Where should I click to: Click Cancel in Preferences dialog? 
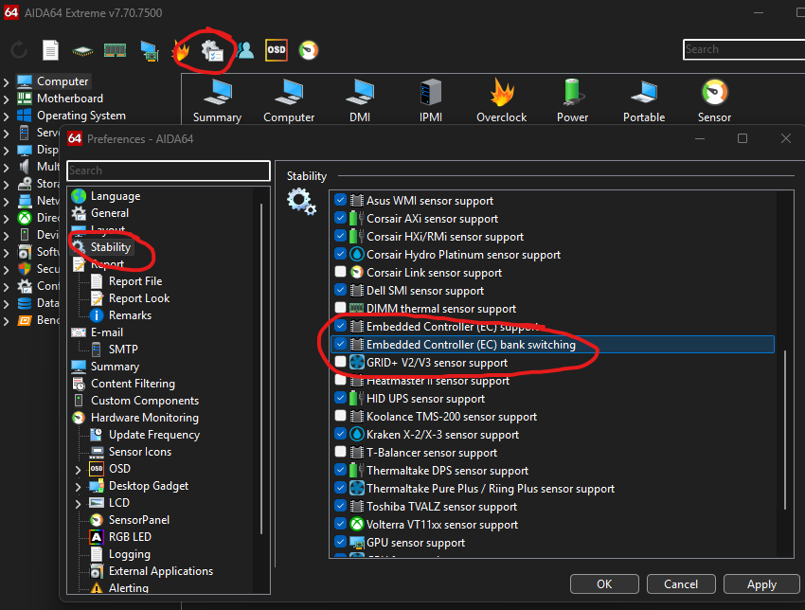click(681, 583)
